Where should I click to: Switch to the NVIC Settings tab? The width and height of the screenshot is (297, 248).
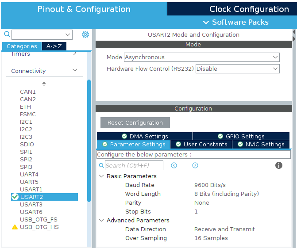coord(261,145)
